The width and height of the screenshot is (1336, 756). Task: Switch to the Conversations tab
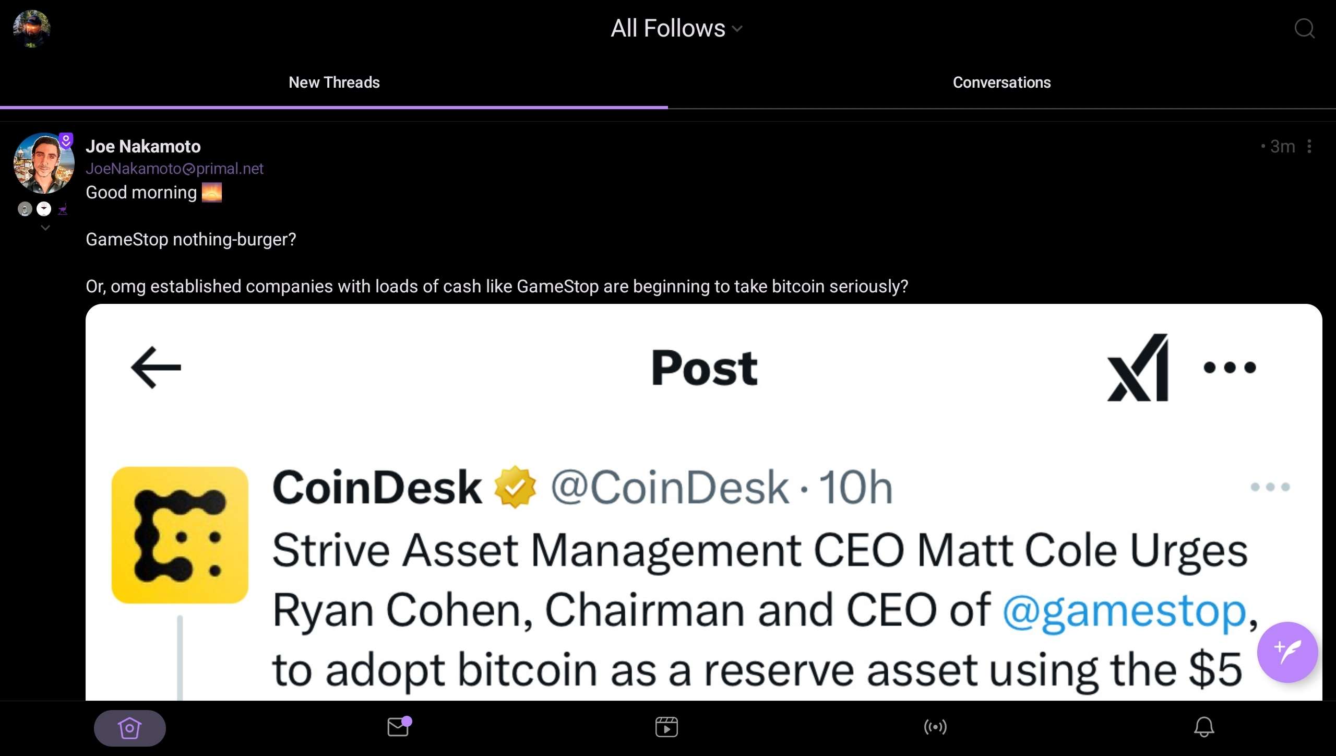(1001, 82)
